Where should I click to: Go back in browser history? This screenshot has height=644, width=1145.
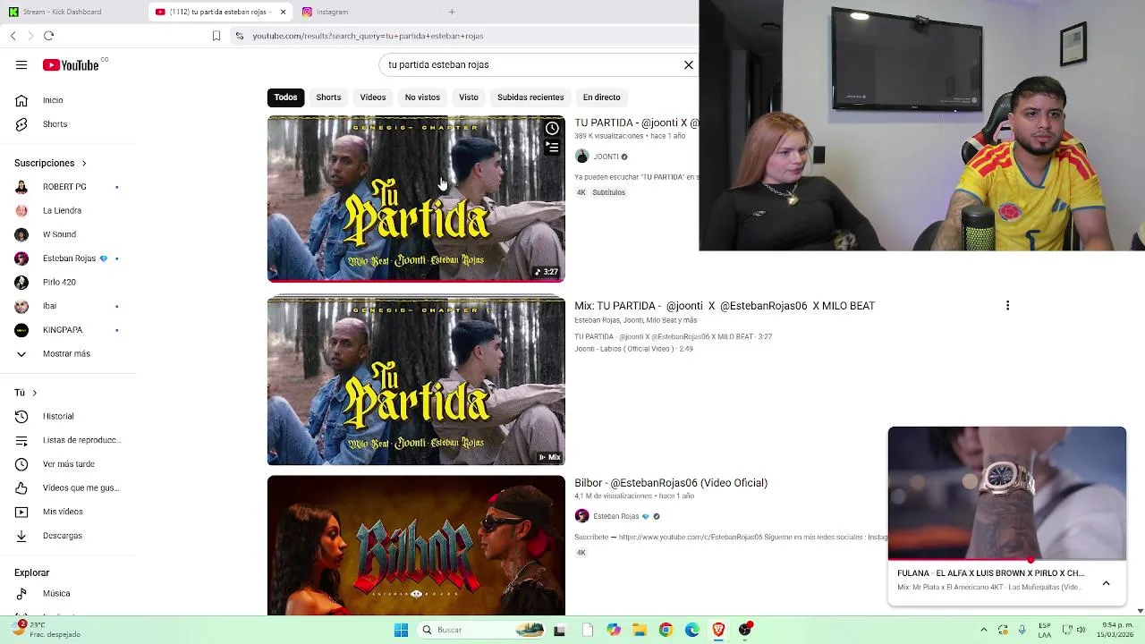13,36
